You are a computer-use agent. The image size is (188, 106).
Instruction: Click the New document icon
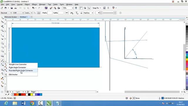click(x=2, y=8)
